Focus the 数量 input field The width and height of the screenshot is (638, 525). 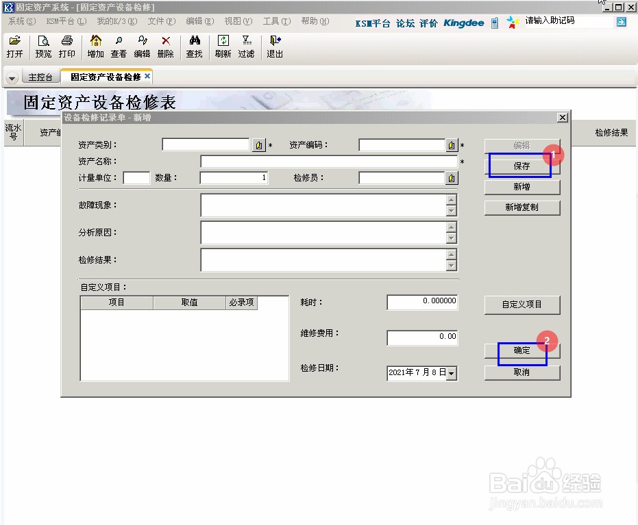234,178
